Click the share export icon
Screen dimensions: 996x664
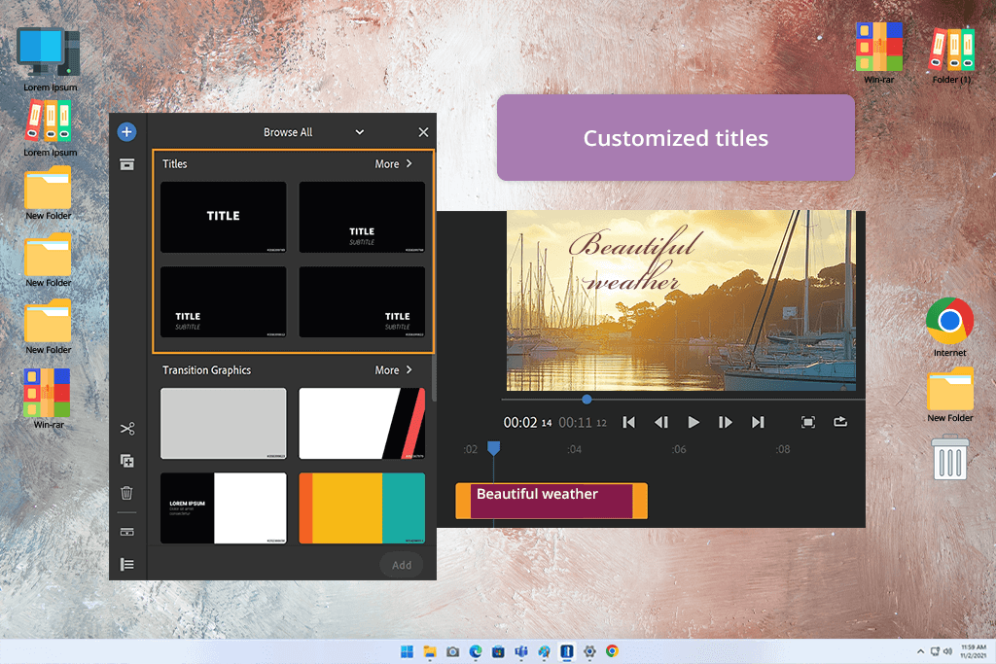tap(840, 422)
